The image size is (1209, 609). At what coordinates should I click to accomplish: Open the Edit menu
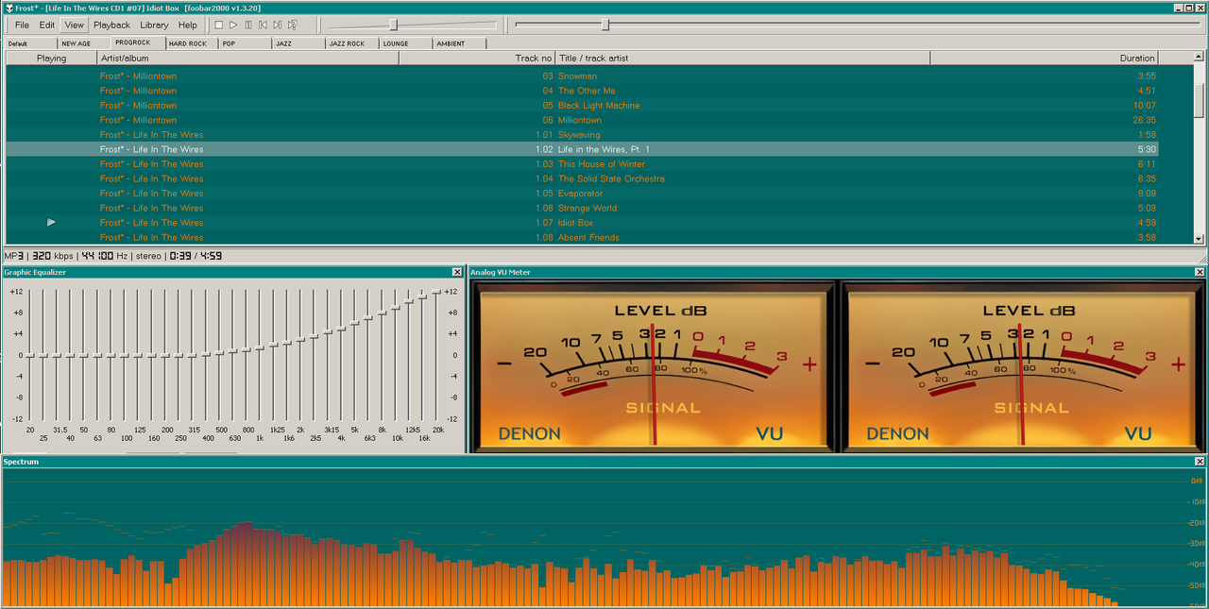click(x=47, y=25)
